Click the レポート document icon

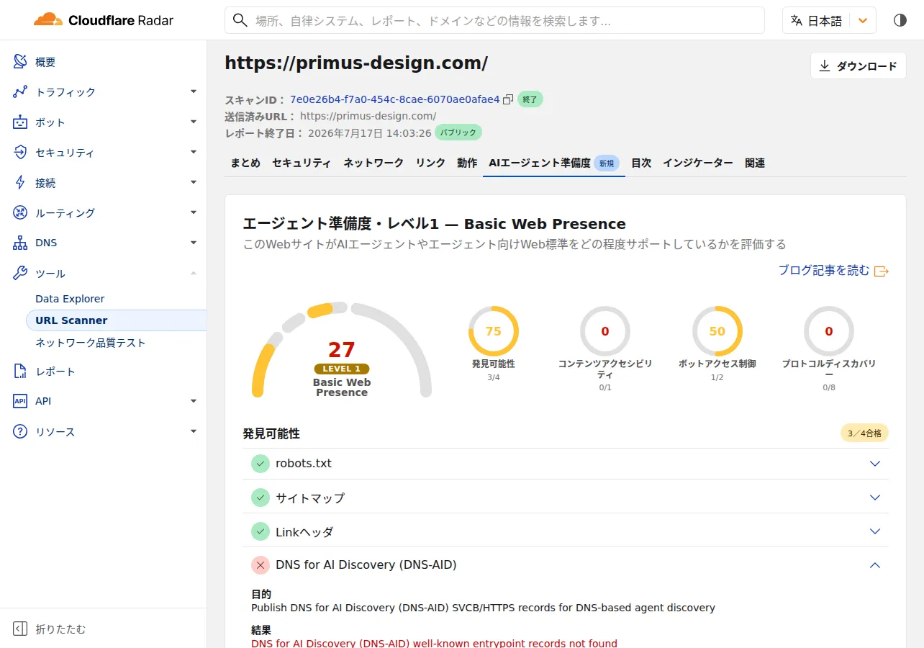[20, 372]
